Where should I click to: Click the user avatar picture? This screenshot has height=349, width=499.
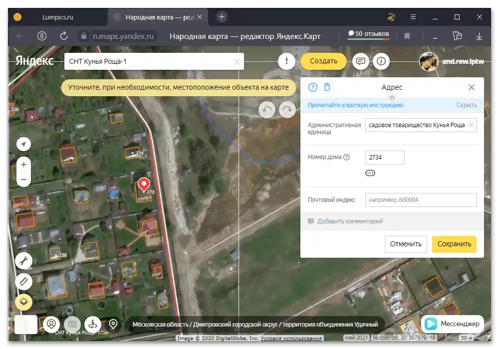(429, 61)
